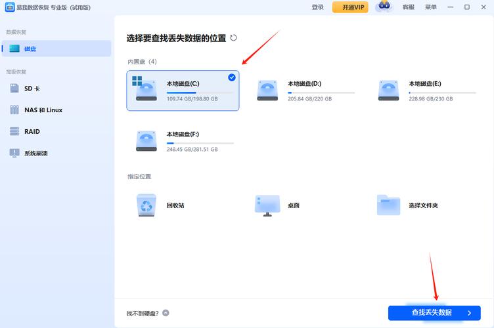Click the 228.98 GB/230 GB text
Screen dimensions: 494x328
pos(431,99)
